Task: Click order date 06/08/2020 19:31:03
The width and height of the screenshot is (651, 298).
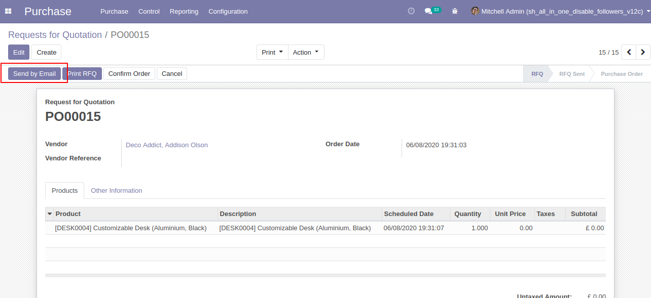Action: (x=436, y=145)
